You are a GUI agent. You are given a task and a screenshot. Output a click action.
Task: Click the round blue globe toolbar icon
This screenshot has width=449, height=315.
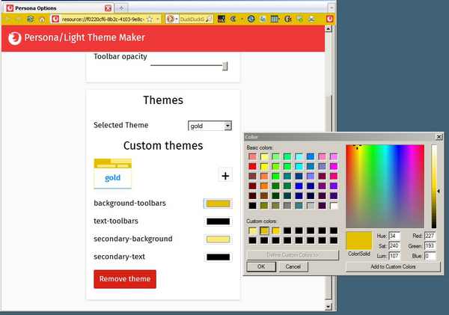pos(251,19)
